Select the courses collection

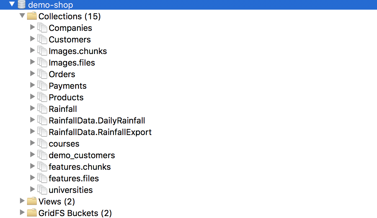64,143
